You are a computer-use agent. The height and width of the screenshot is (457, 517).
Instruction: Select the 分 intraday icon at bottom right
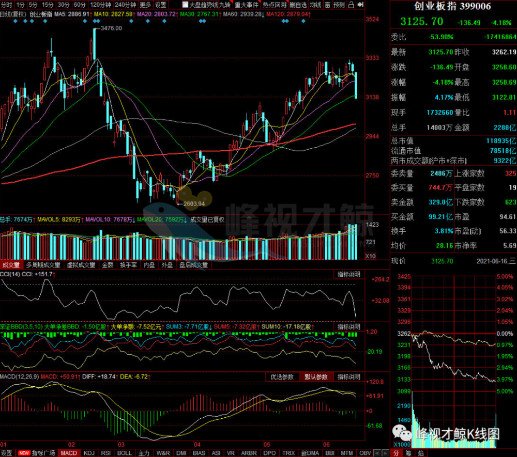(x=397, y=453)
